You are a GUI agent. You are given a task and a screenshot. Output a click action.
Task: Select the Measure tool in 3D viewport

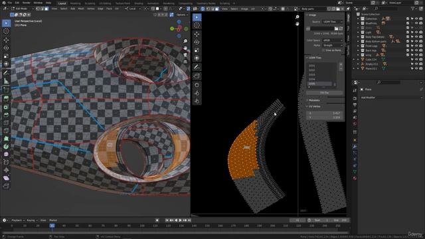tap(6, 81)
